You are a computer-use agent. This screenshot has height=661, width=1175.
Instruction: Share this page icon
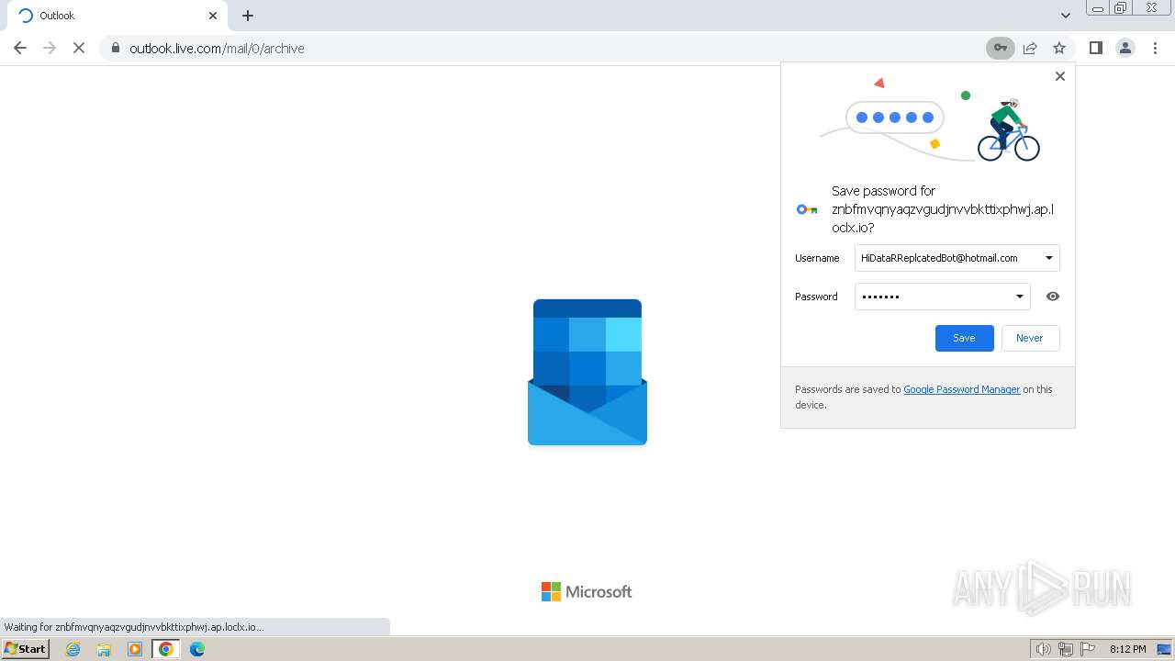tap(1030, 48)
